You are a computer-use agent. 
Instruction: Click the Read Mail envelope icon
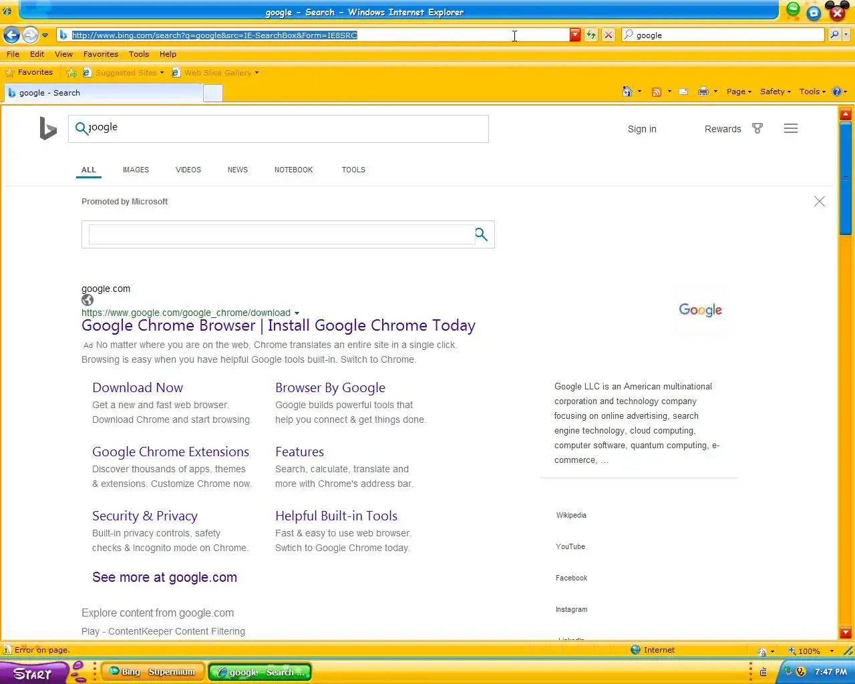click(x=683, y=92)
